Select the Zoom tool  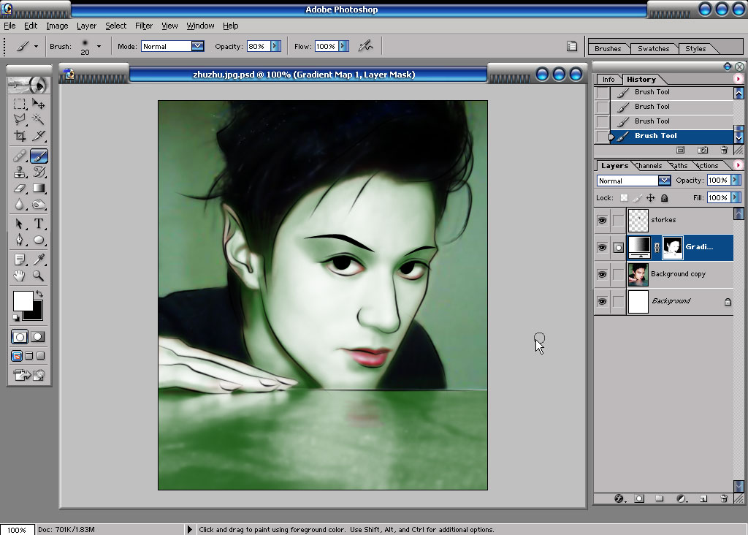point(39,276)
